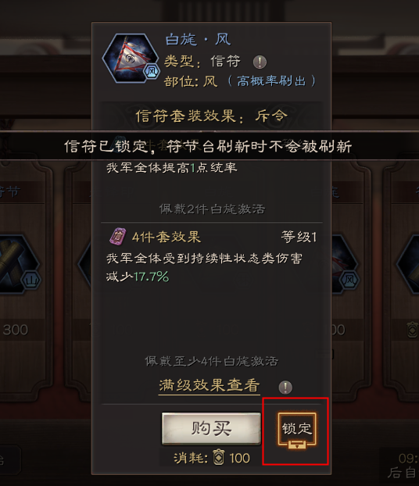The width and height of the screenshot is (419, 486).
Task: Click the 风 badge on the item icon
Action: pyautogui.click(x=152, y=72)
